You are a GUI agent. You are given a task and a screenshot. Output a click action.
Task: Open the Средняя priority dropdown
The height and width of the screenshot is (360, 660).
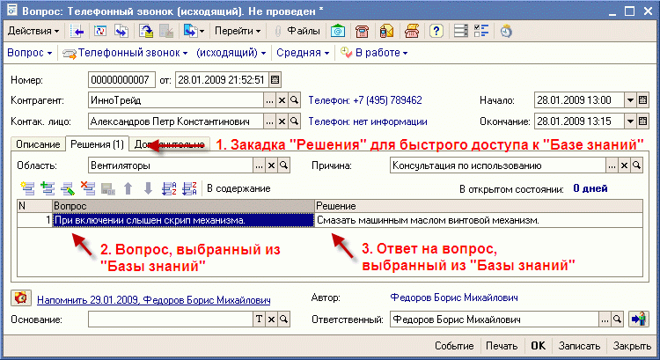click(303, 53)
